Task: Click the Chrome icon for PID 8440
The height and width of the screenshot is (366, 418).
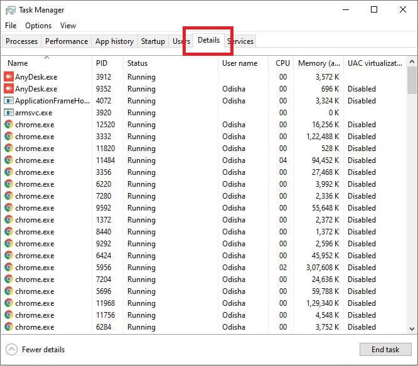Action: (x=9, y=232)
